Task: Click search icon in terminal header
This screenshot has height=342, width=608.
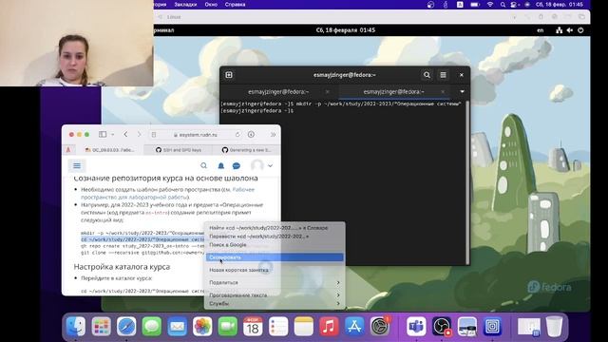Action: point(427,75)
